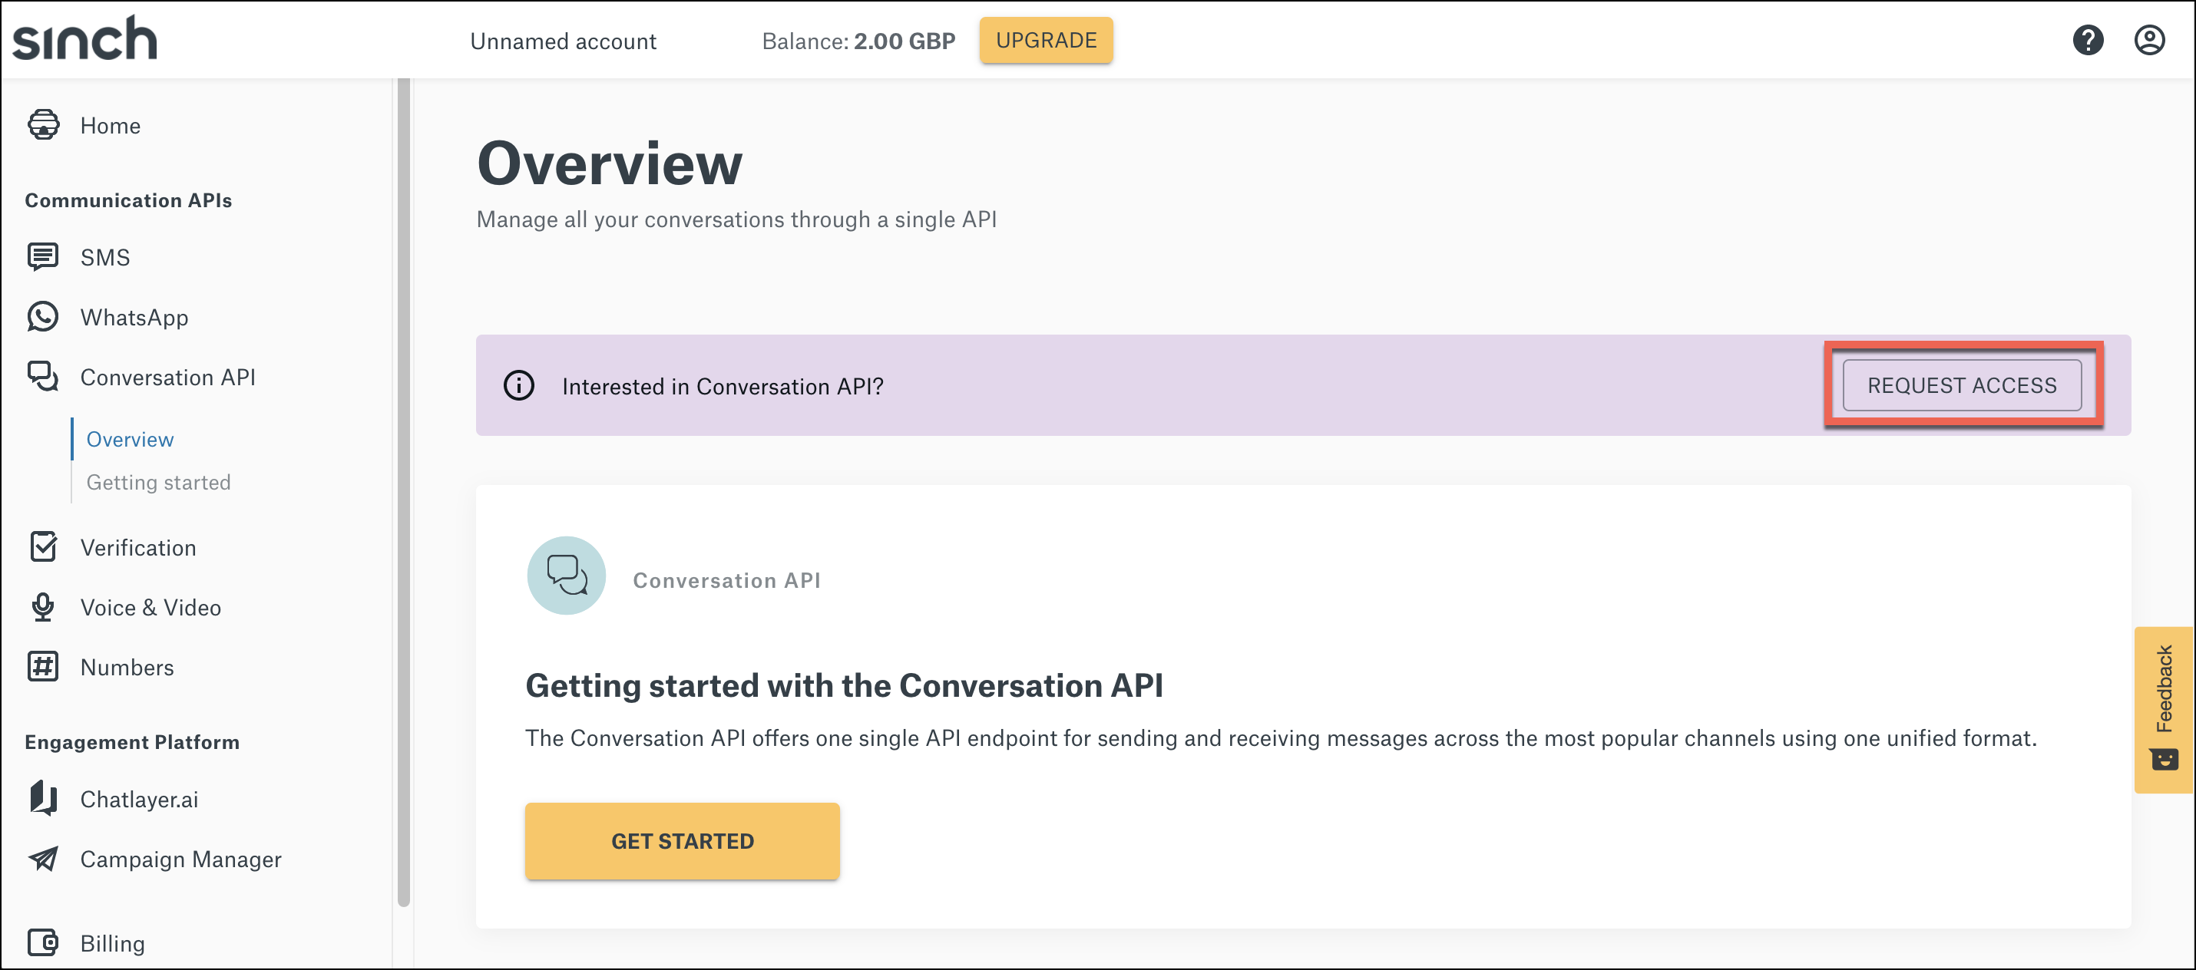Viewport: 2196px width, 970px height.
Task: Navigate to Home in the sidebar
Action: point(109,125)
